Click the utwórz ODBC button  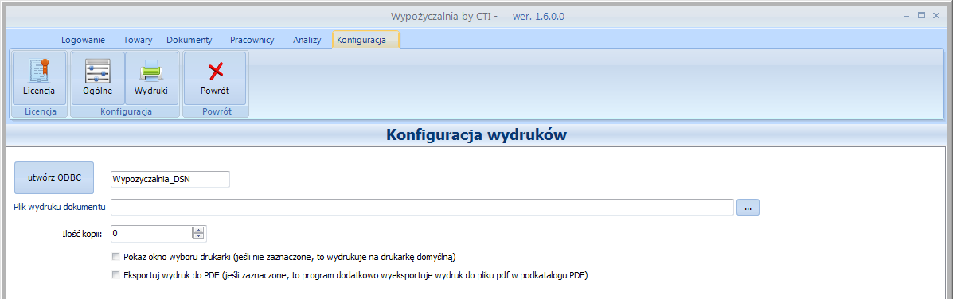click(54, 178)
